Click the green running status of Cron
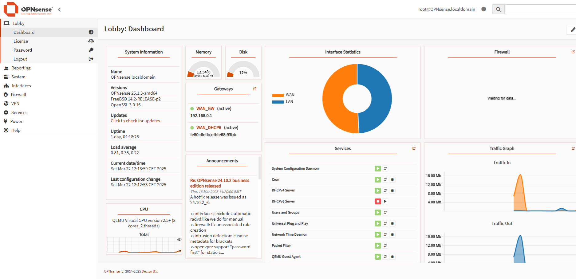The image size is (576, 279). point(378,179)
